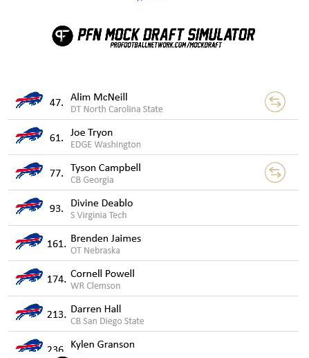Click DT North Carolina State subtitle
This screenshot has width=309, height=358.
click(x=117, y=109)
